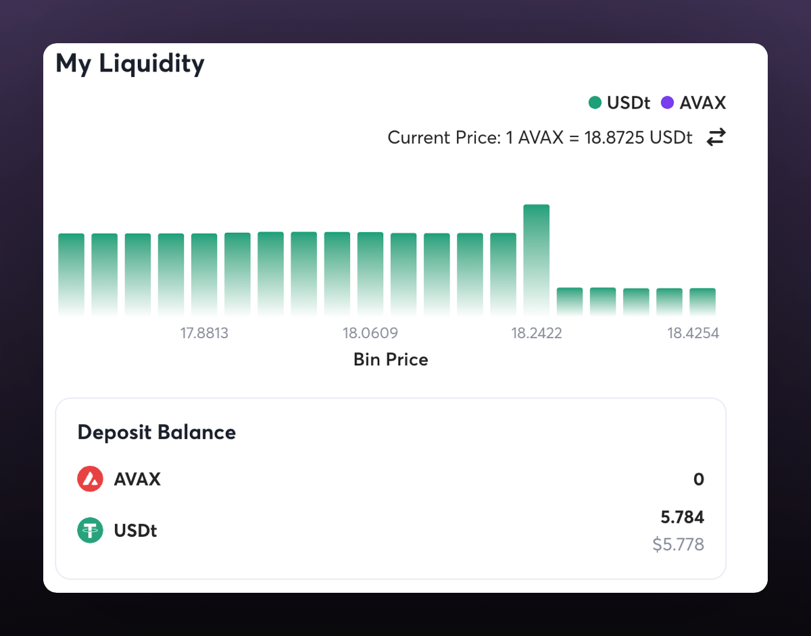
Task: Select the rightmost liquidity bin bar
Action: [x=702, y=301]
